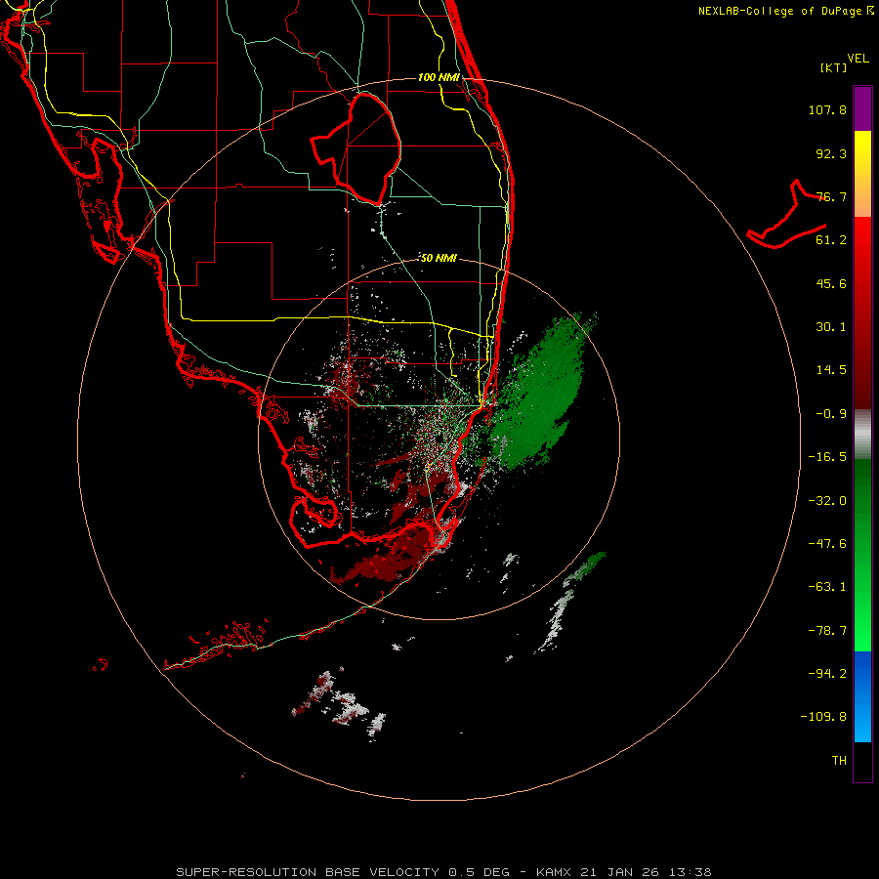Click the TH label below the scale
The width and height of the screenshot is (879, 879).
[x=839, y=761]
